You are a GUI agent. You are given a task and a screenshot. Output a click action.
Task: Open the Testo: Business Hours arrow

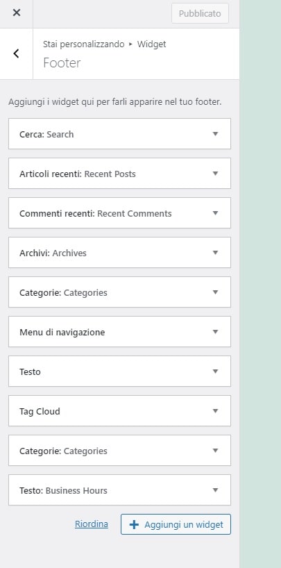[216, 490]
